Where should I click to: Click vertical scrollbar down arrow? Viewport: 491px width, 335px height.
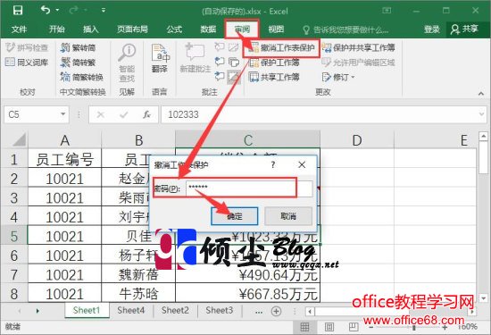point(484,298)
